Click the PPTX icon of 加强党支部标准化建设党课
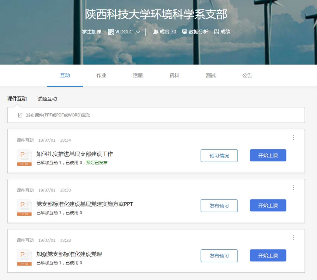Image resolution: width=317 pixels, height=280 pixels. pyautogui.click(x=24, y=258)
